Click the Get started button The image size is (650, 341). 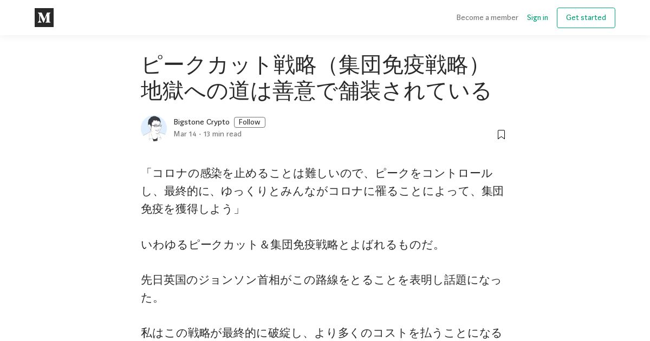[x=586, y=18]
